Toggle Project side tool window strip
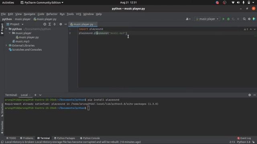The height and width of the screenshot is (144, 257). click(2, 29)
